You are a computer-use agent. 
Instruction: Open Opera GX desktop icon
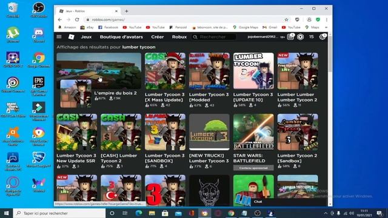(x=13, y=186)
